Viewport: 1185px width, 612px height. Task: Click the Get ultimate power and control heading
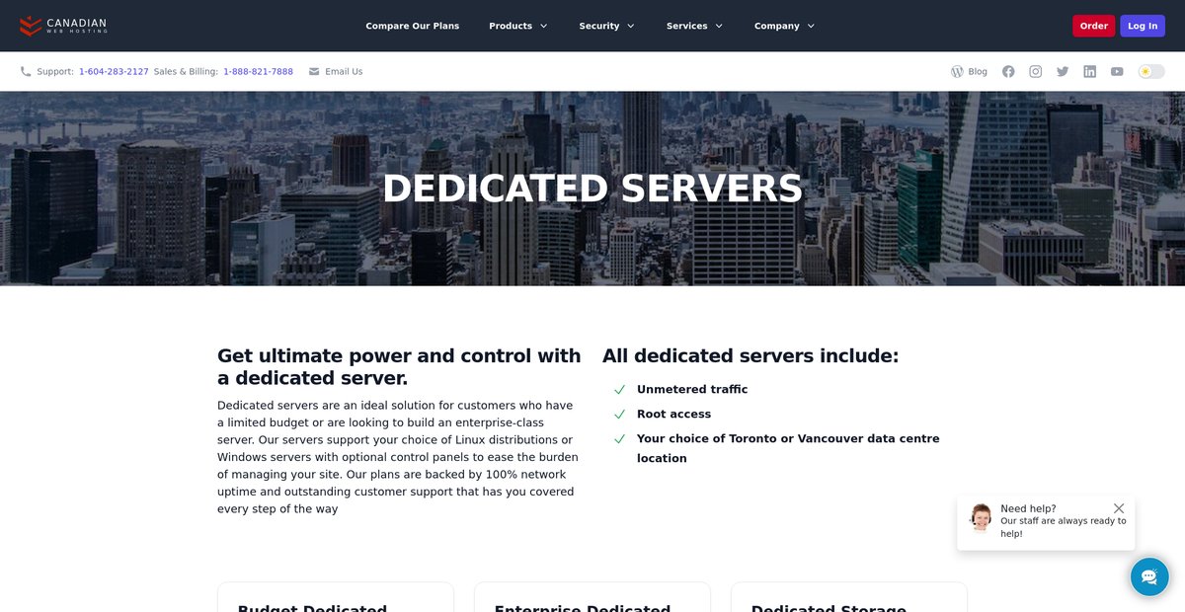click(399, 367)
